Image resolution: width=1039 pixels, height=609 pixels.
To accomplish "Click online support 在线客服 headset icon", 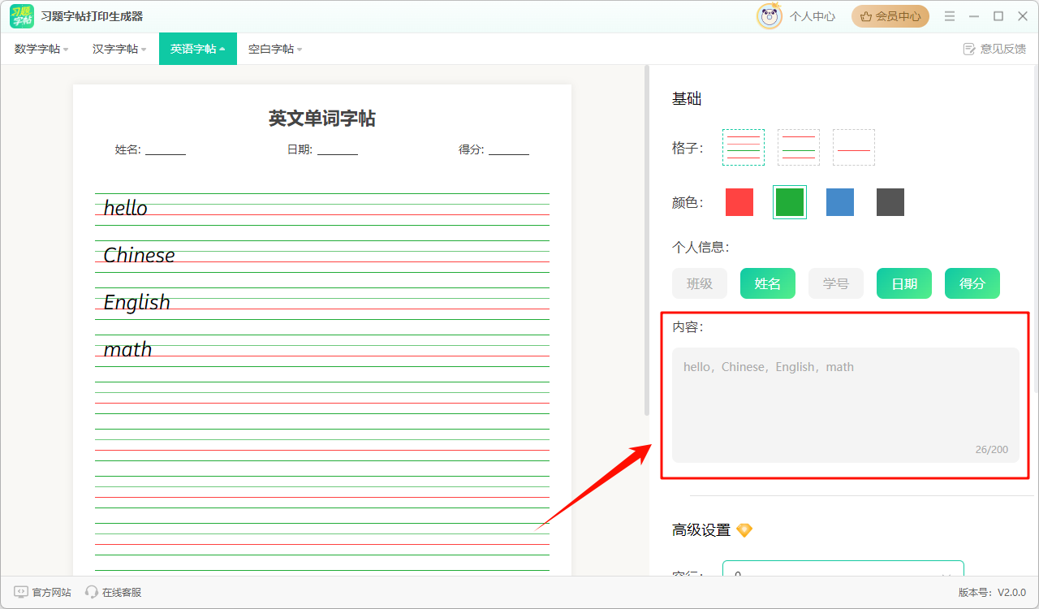I will (92, 593).
